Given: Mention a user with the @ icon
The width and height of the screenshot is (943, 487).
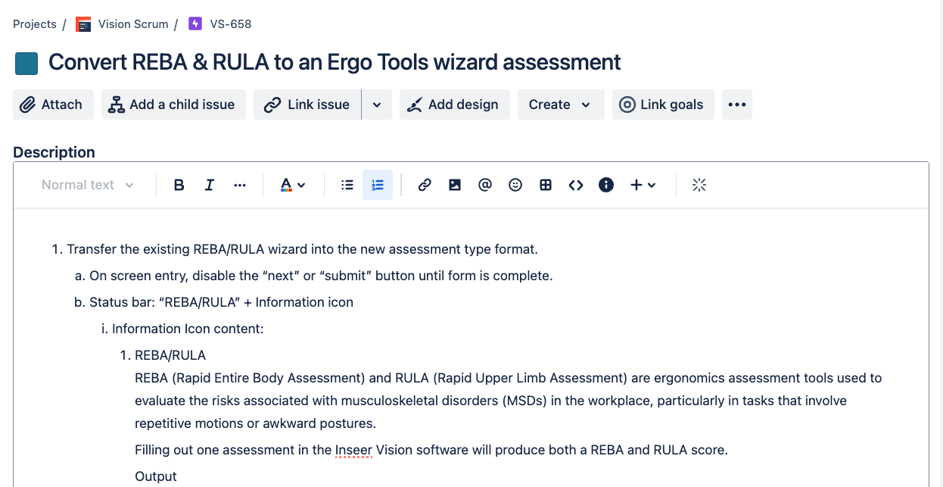Looking at the screenshot, I should tap(485, 185).
